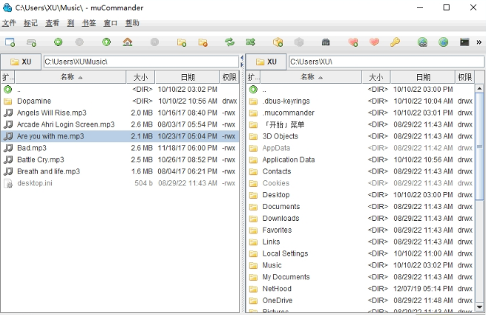The width and height of the screenshot is (486, 315).
Task: Open a new window from toolbar
Action: [10, 42]
